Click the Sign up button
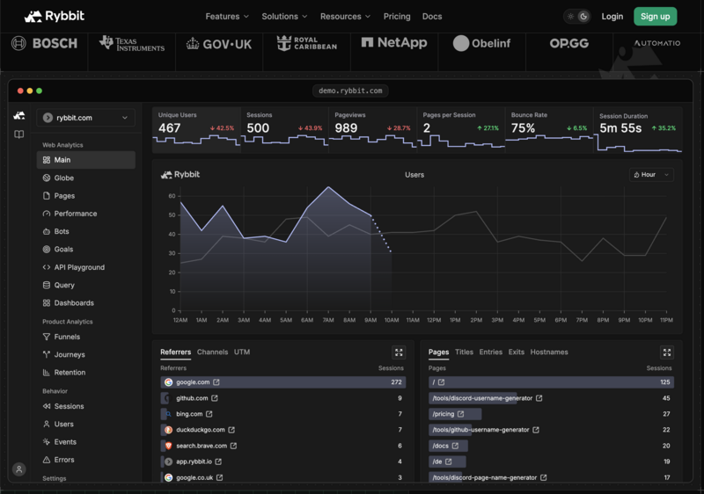This screenshot has height=494, width=704. (x=655, y=17)
